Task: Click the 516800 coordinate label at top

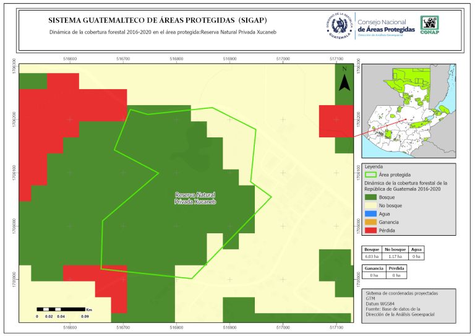Action: [x=176, y=58]
